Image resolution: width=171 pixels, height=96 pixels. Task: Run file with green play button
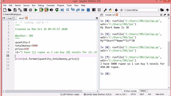[36, 10]
